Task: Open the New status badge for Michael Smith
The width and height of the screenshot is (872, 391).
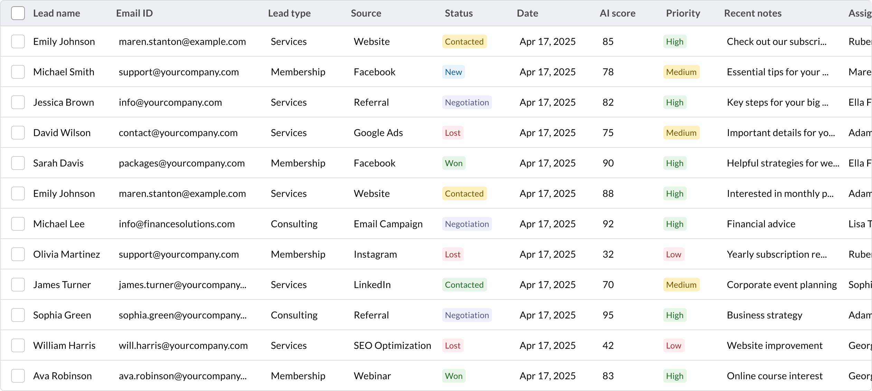Action: [x=453, y=72]
